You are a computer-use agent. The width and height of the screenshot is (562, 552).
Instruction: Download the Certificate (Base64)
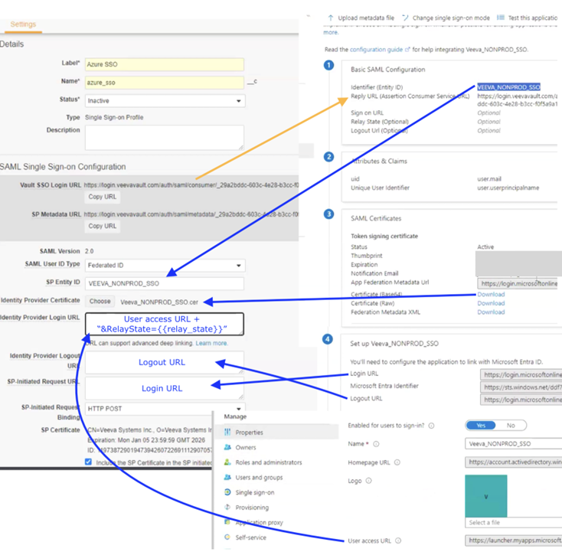click(x=491, y=294)
